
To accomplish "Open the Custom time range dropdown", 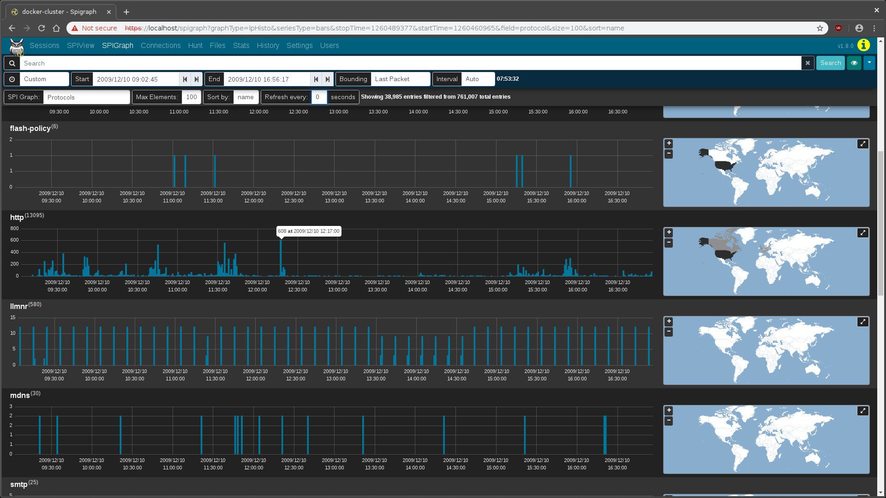I will click(x=44, y=79).
